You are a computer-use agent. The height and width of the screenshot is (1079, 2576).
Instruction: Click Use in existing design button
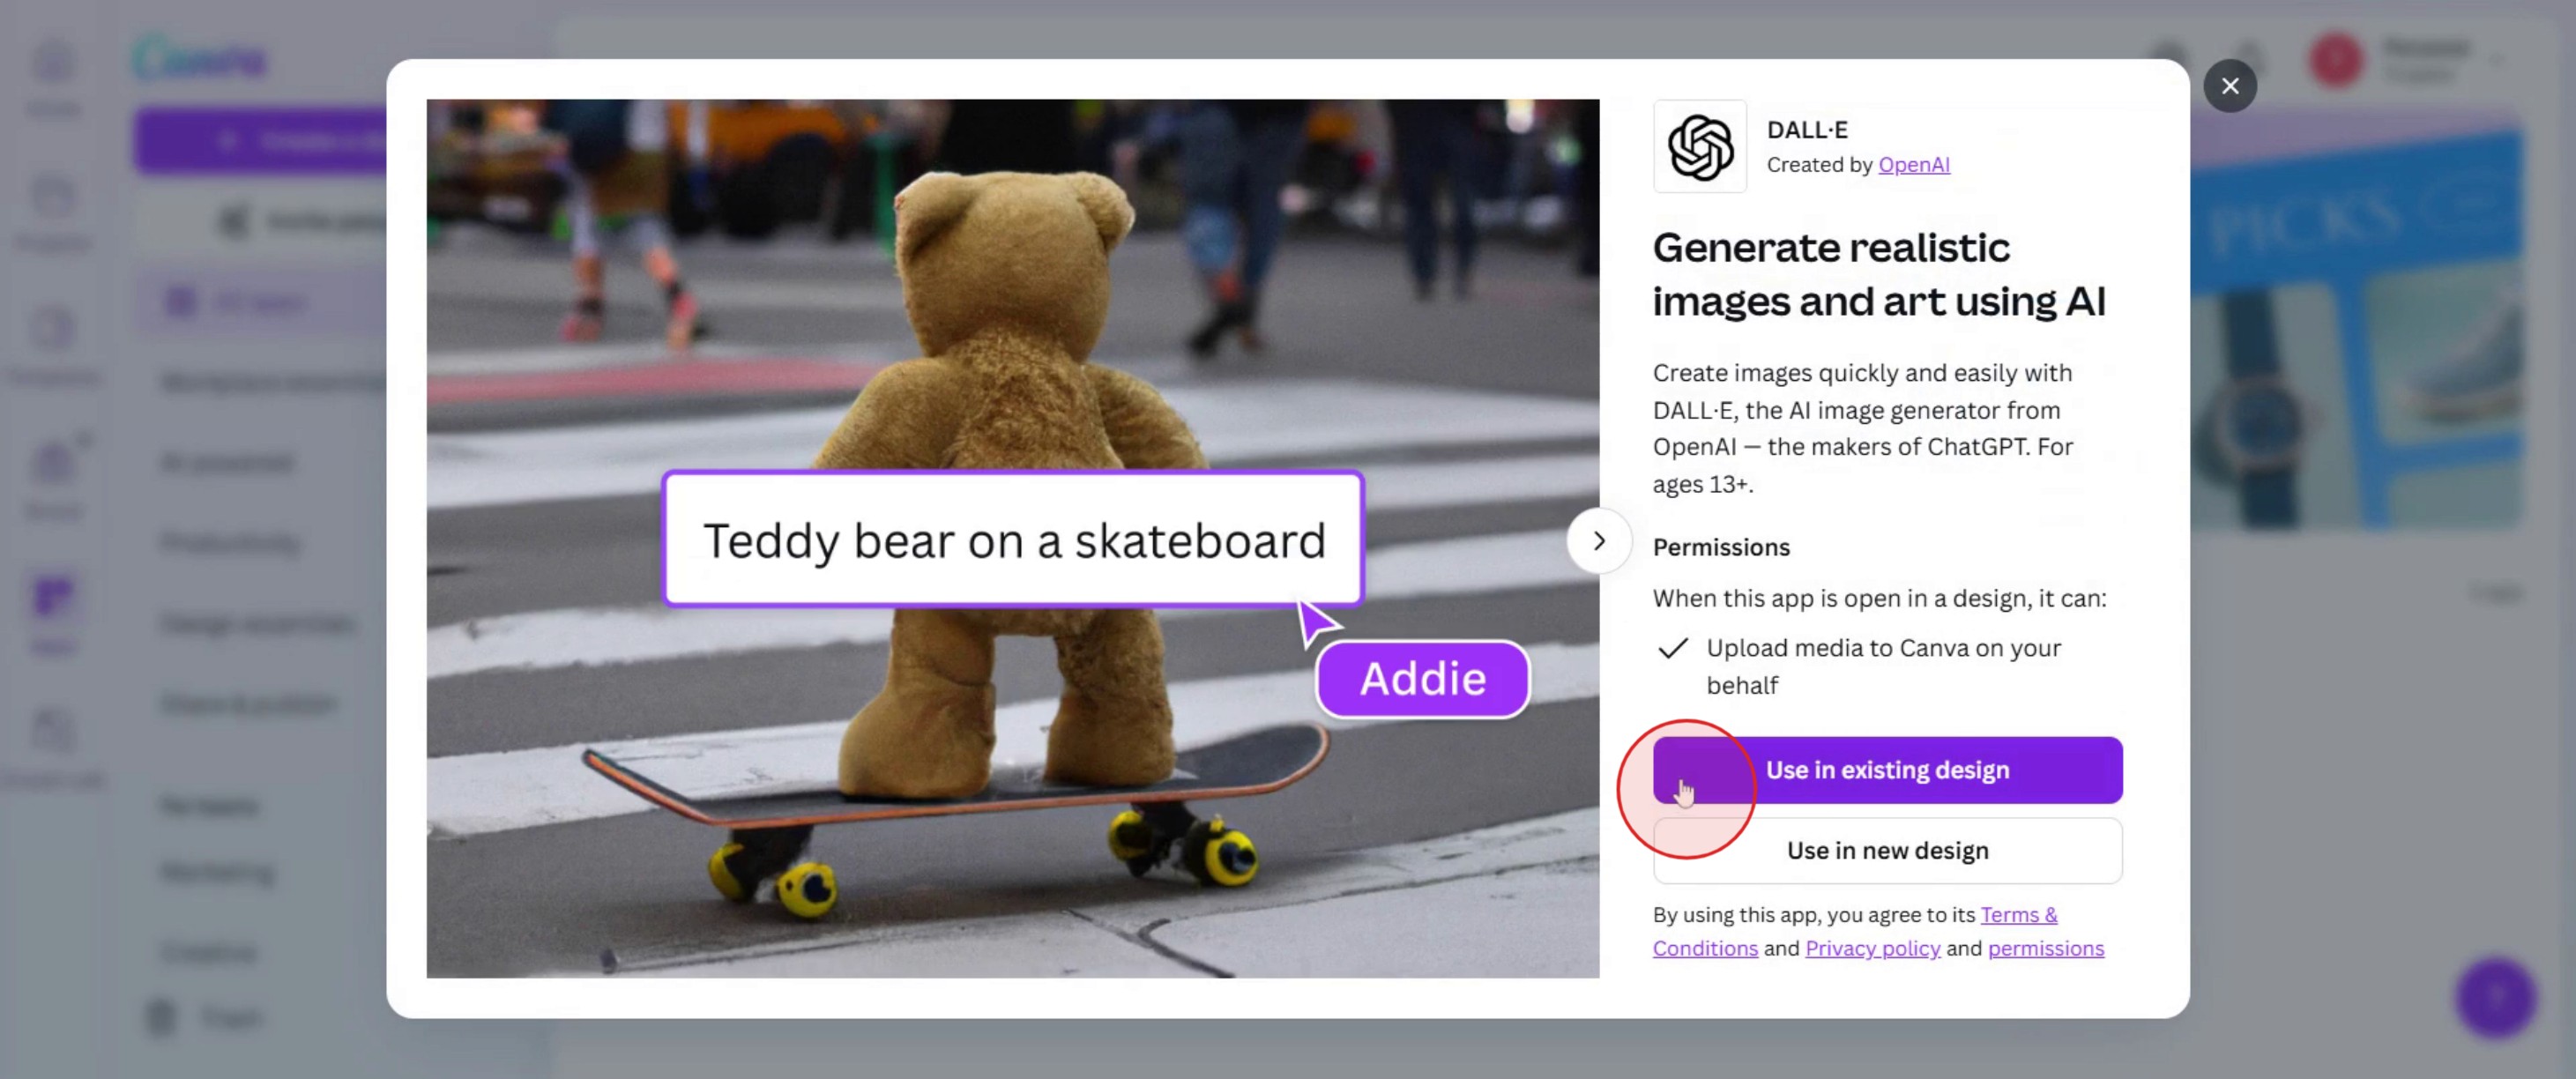(x=1887, y=770)
